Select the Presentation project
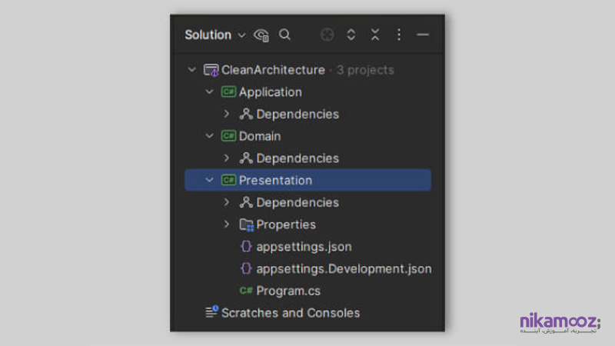Viewport: 615px width, 346px height. tap(308, 180)
